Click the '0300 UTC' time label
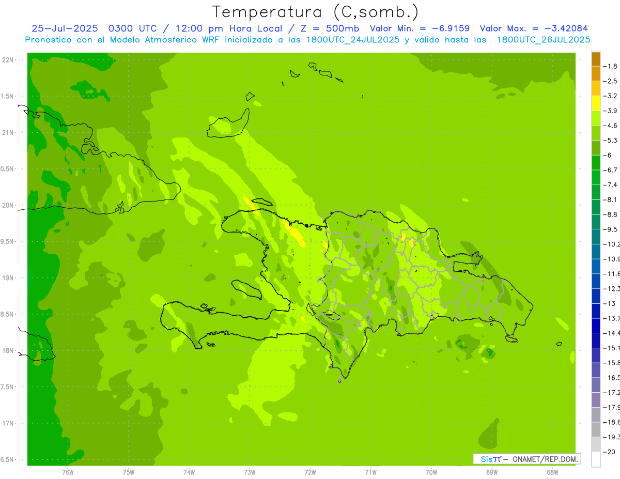The image size is (620, 479). tap(132, 28)
